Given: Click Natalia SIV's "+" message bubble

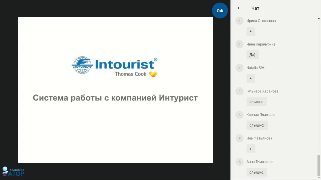Looking at the screenshot, I should [x=251, y=78].
